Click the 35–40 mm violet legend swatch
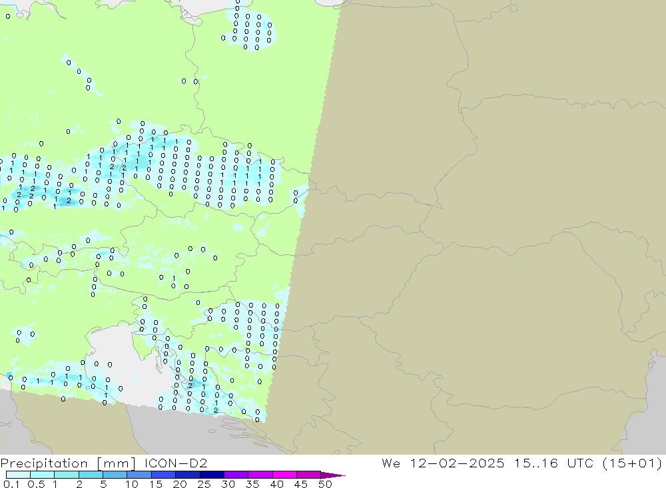 260,475
